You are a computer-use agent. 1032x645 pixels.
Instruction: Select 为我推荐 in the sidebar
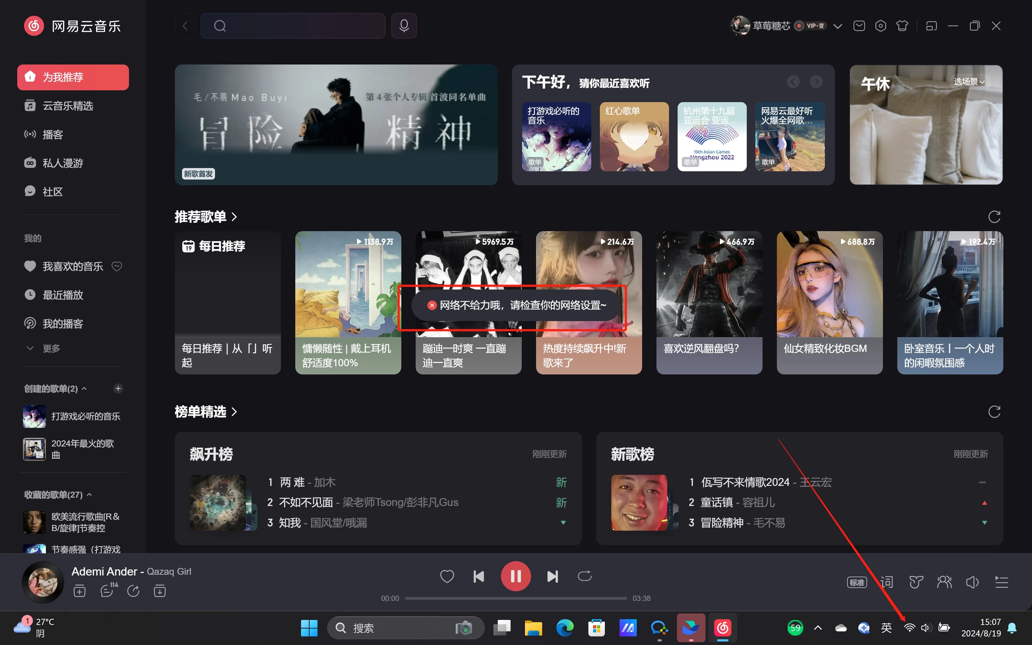click(x=73, y=77)
